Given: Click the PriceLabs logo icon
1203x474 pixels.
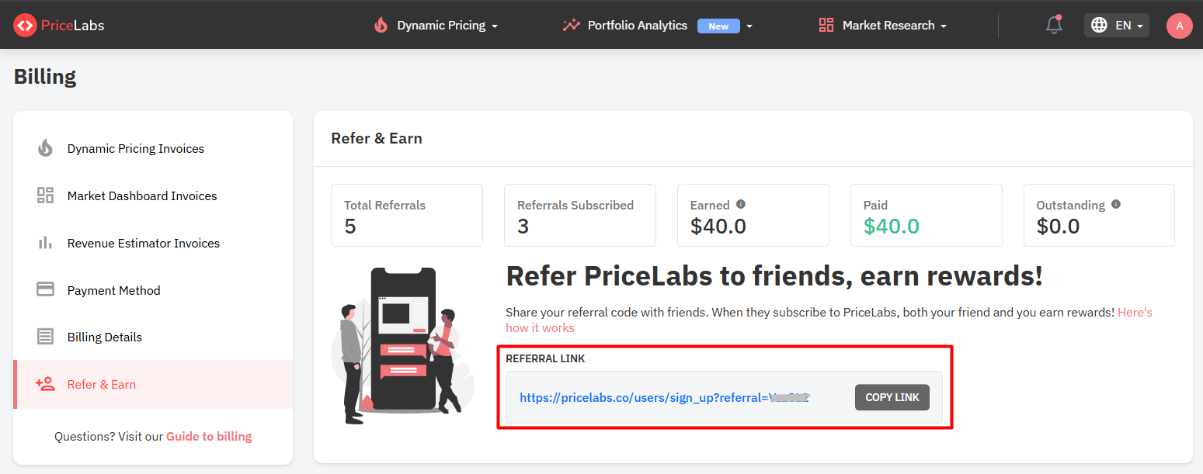Looking at the screenshot, I should 25,26.
